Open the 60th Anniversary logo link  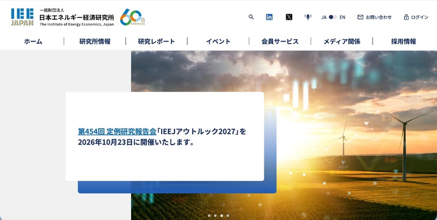coord(132,17)
